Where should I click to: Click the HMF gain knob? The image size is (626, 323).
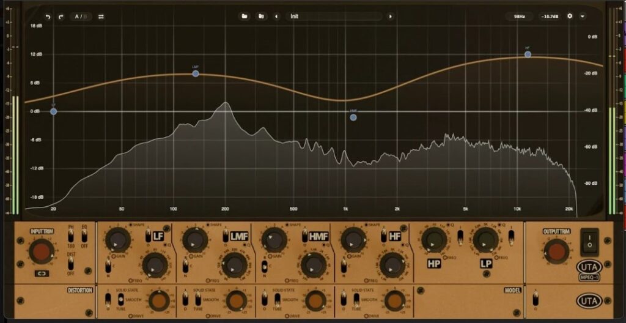tap(274, 240)
